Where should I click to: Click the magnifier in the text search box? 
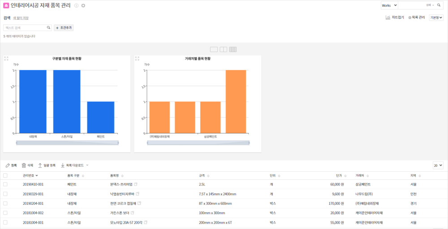[48, 28]
